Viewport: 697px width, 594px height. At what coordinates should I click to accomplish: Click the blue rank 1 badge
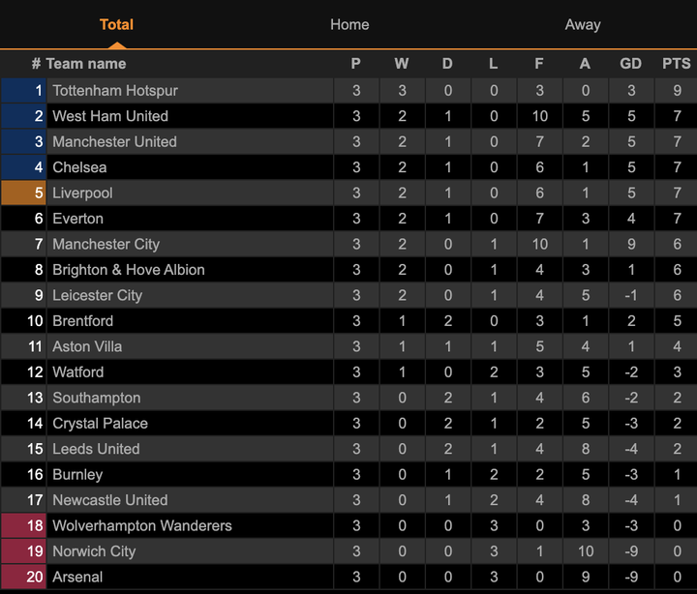(24, 90)
